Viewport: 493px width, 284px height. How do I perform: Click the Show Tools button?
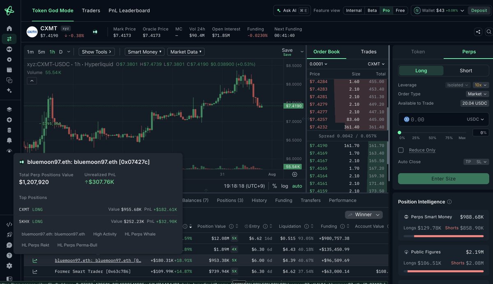coord(97,52)
